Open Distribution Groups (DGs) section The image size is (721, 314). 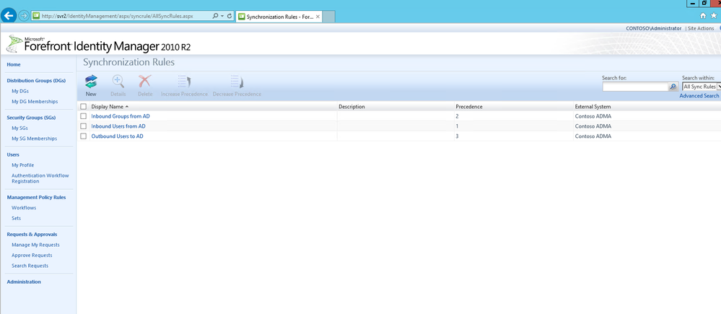click(x=36, y=80)
